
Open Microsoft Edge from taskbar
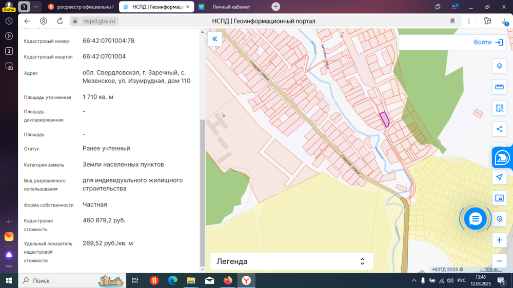pyautogui.click(x=172, y=280)
